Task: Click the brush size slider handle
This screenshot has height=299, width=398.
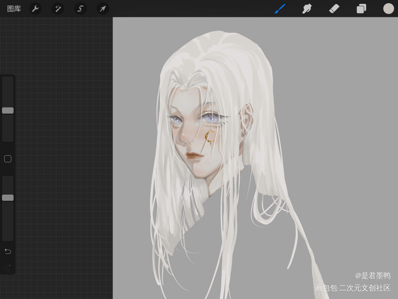Action: point(8,110)
